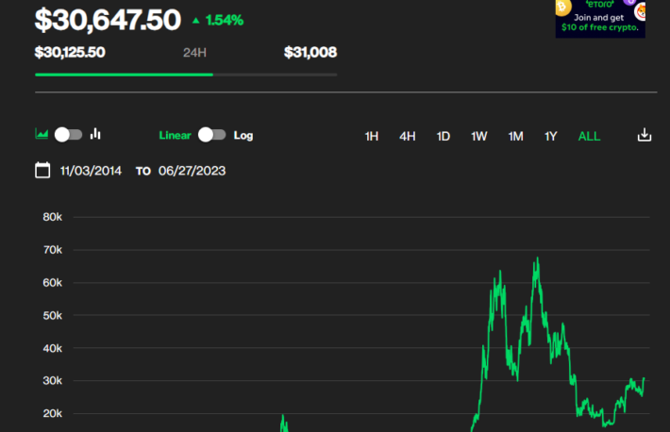Select the candlestick chart icon

(95, 134)
